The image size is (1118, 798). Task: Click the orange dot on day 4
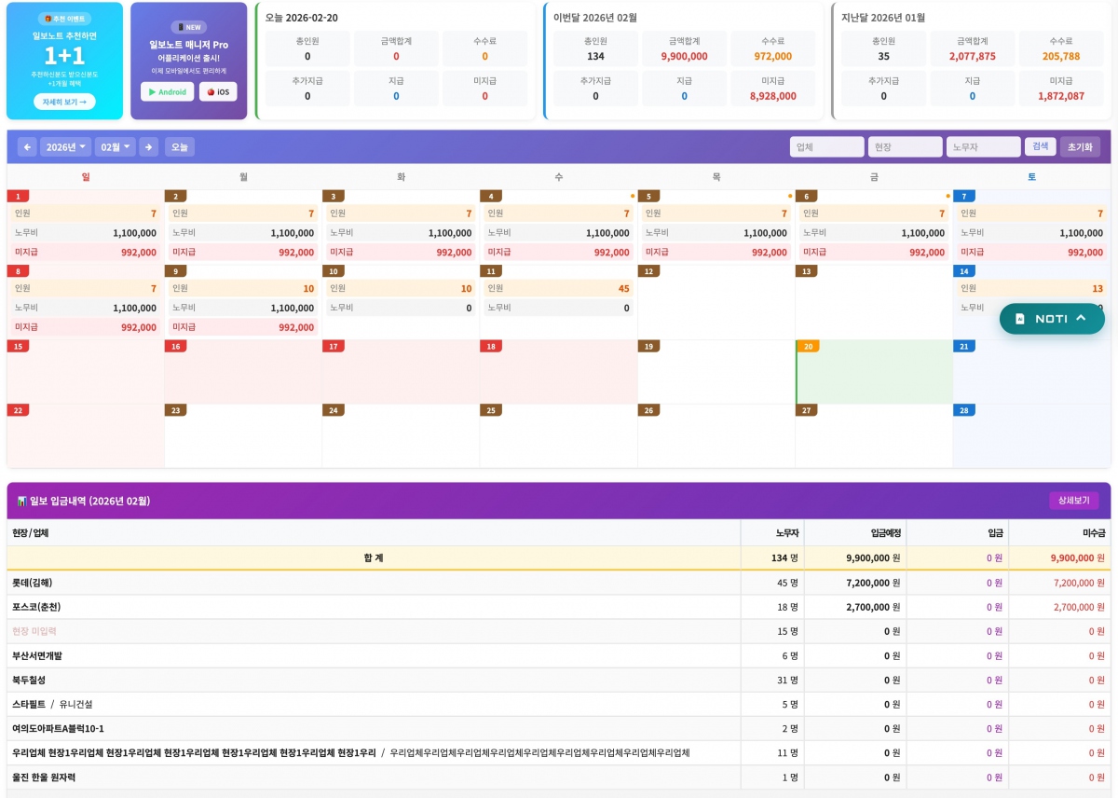coord(633,197)
